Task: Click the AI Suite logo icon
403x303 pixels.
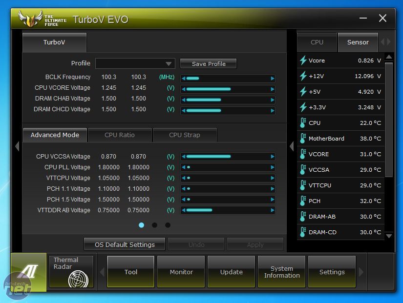Action: (28, 272)
